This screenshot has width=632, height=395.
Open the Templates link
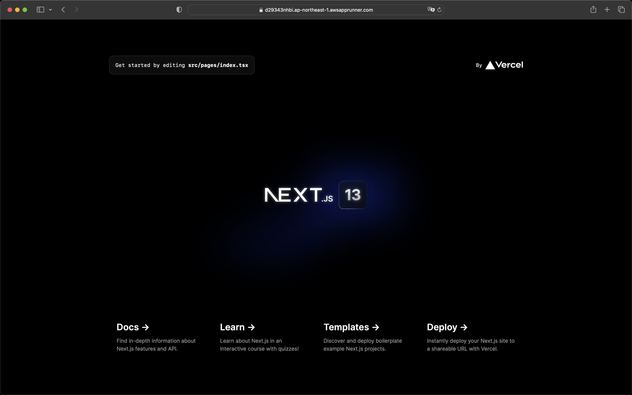[x=351, y=327]
